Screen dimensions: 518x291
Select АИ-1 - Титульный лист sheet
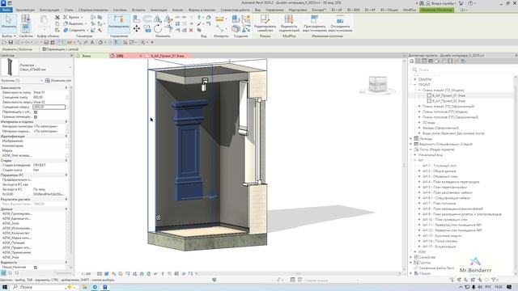coord(439,166)
